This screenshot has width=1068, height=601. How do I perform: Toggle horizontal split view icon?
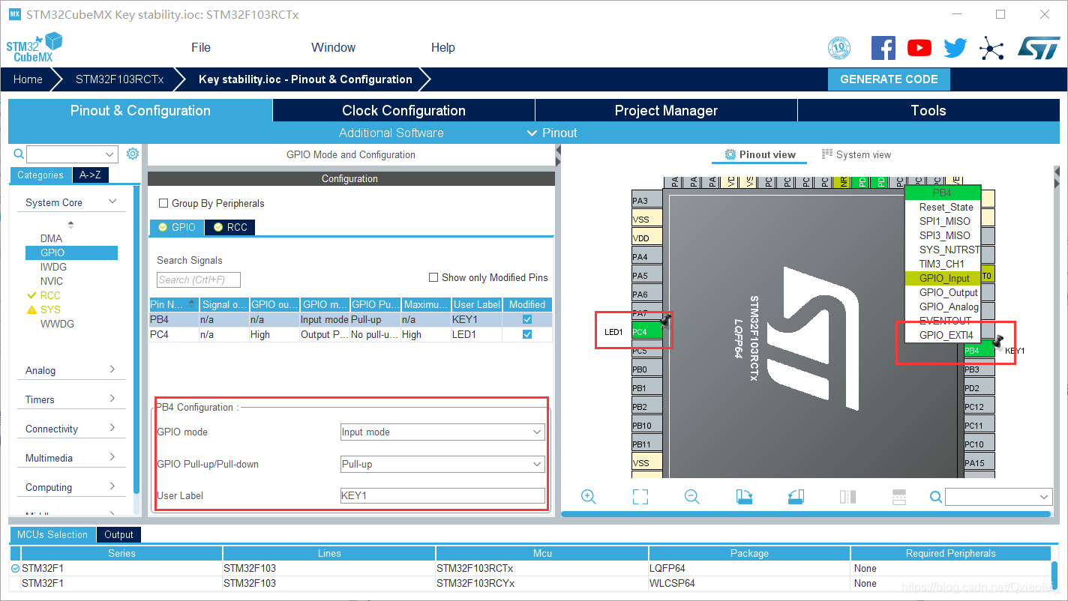click(899, 496)
